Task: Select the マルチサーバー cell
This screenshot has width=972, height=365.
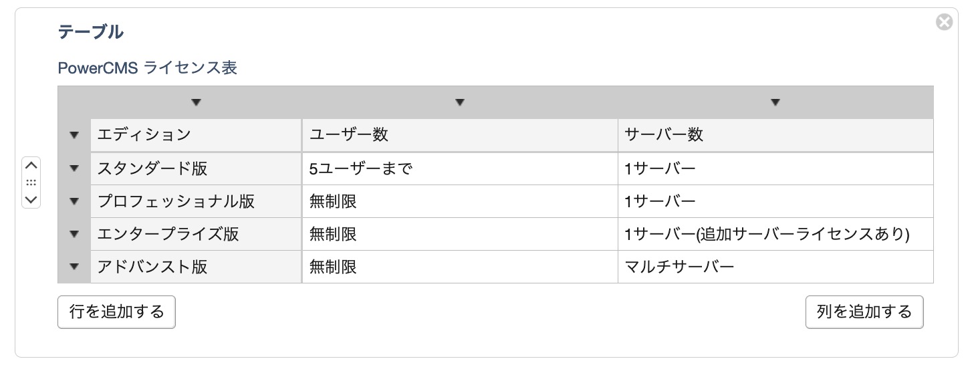Action: (x=775, y=267)
